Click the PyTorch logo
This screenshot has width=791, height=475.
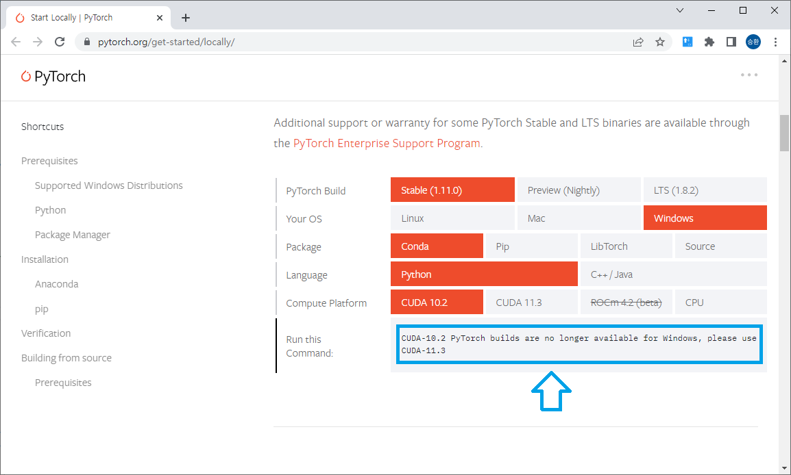click(53, 77)
